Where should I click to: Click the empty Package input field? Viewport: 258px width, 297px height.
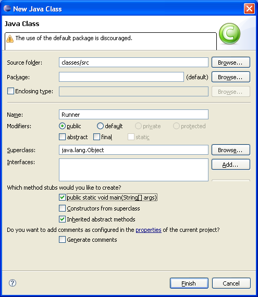click(x=121, y=77)
